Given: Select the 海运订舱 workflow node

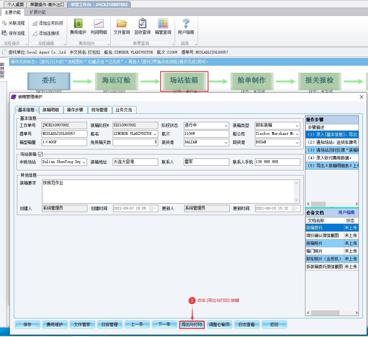Looking at the screenshot, I should tap(116, 81).
